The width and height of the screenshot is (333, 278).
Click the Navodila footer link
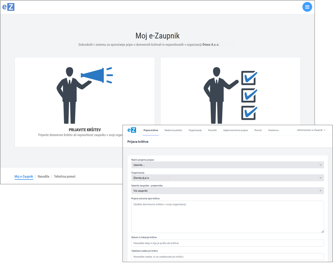click(43, 176)
